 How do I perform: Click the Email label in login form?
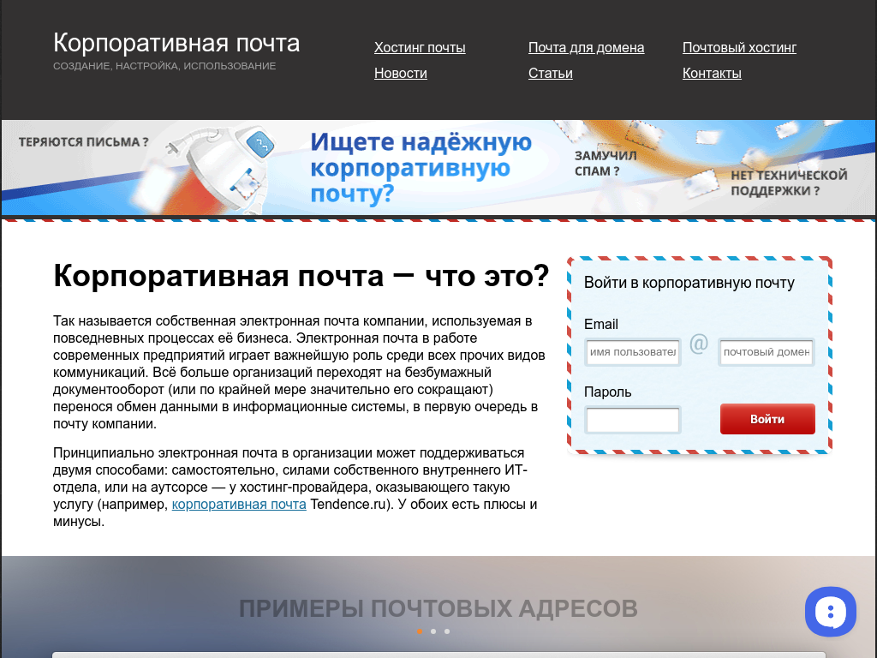pyautogui.click(x=600, y=325)
